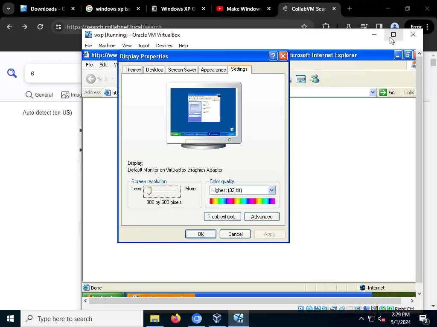Open network icon in system tray
The image size is (437, 327).
point(372,318)
